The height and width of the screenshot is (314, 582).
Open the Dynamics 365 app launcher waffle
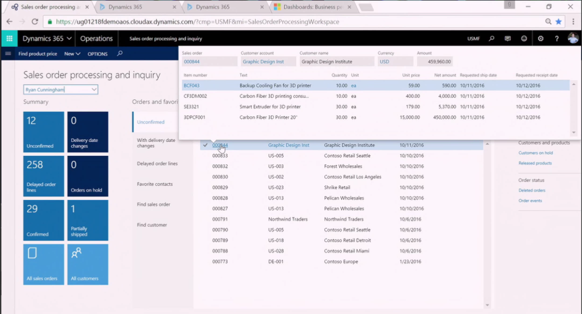[x=9, y=38]
